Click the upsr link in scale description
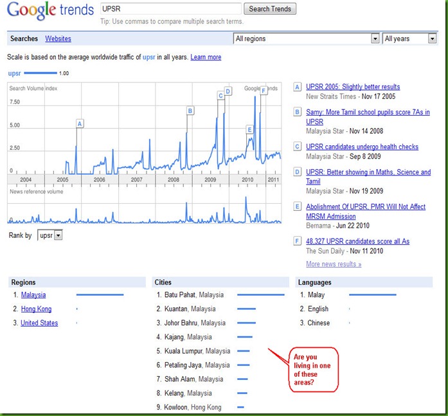This screenshot has width=448, height=416. [x=149, y=57]
